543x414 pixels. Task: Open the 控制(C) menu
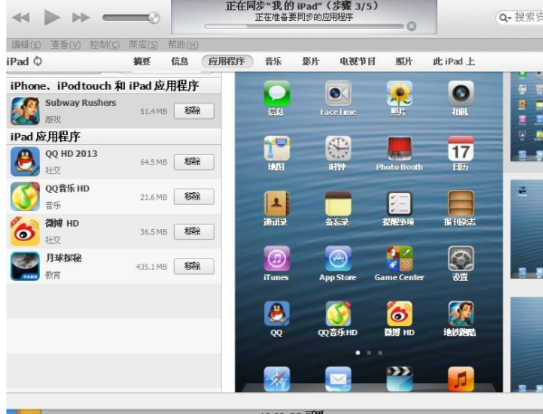point(105,44)
